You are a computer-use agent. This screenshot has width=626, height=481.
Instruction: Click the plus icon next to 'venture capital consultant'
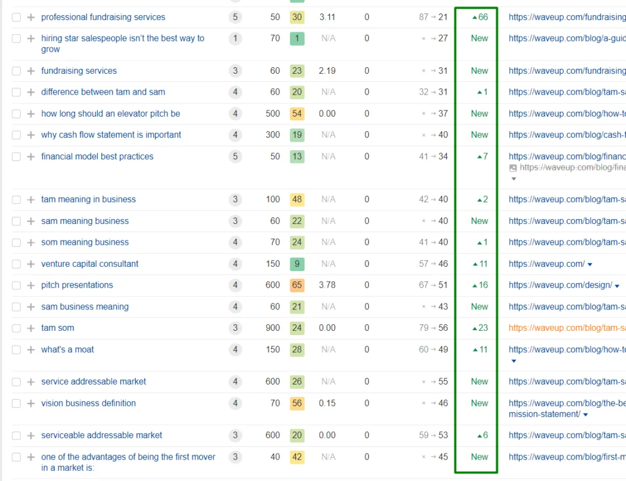[31, 264]
